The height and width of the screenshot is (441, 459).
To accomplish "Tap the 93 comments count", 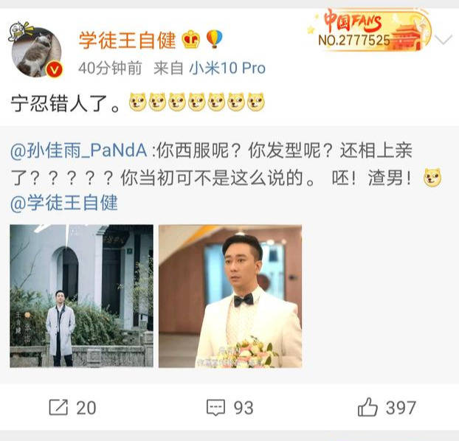I will point(244,408).
